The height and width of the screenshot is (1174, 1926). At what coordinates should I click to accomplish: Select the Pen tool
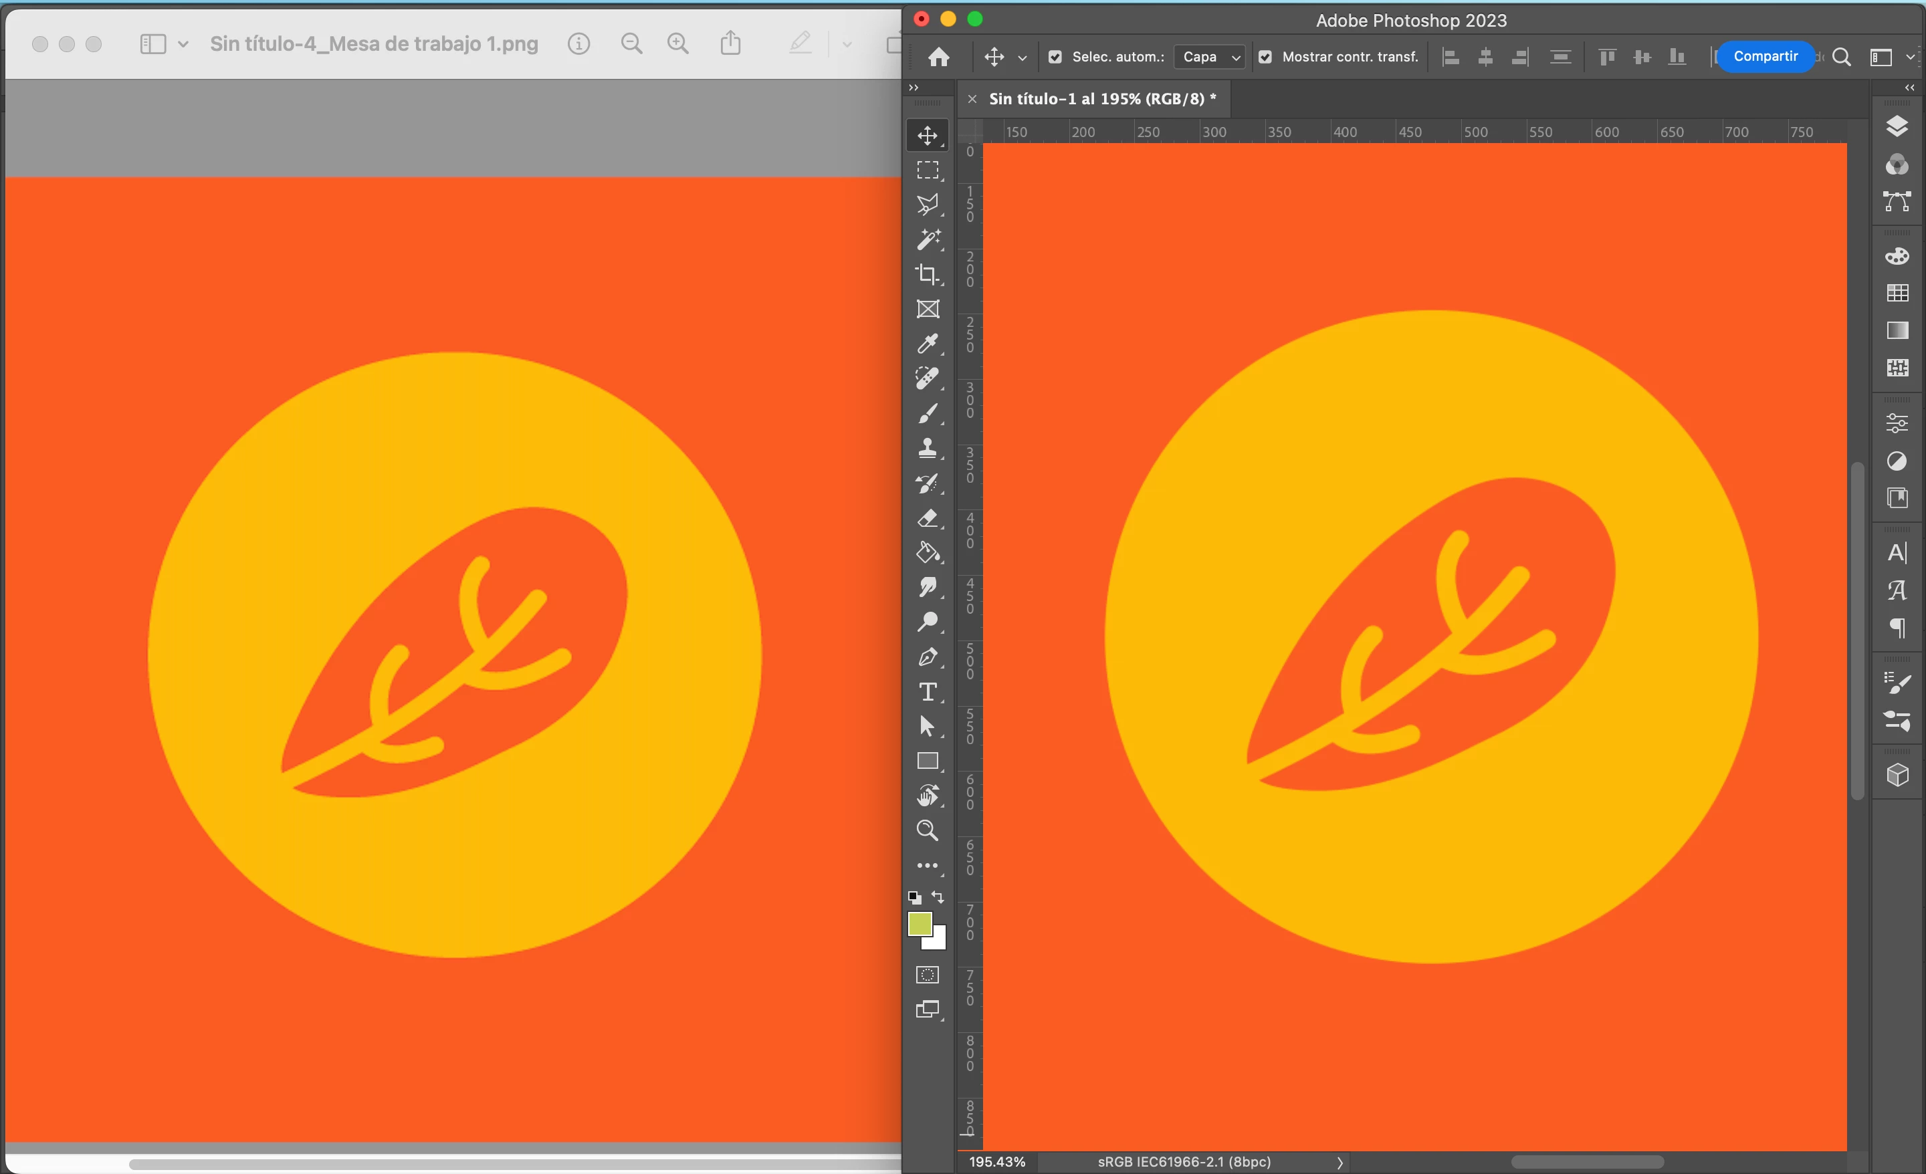(x=927, y=657)
